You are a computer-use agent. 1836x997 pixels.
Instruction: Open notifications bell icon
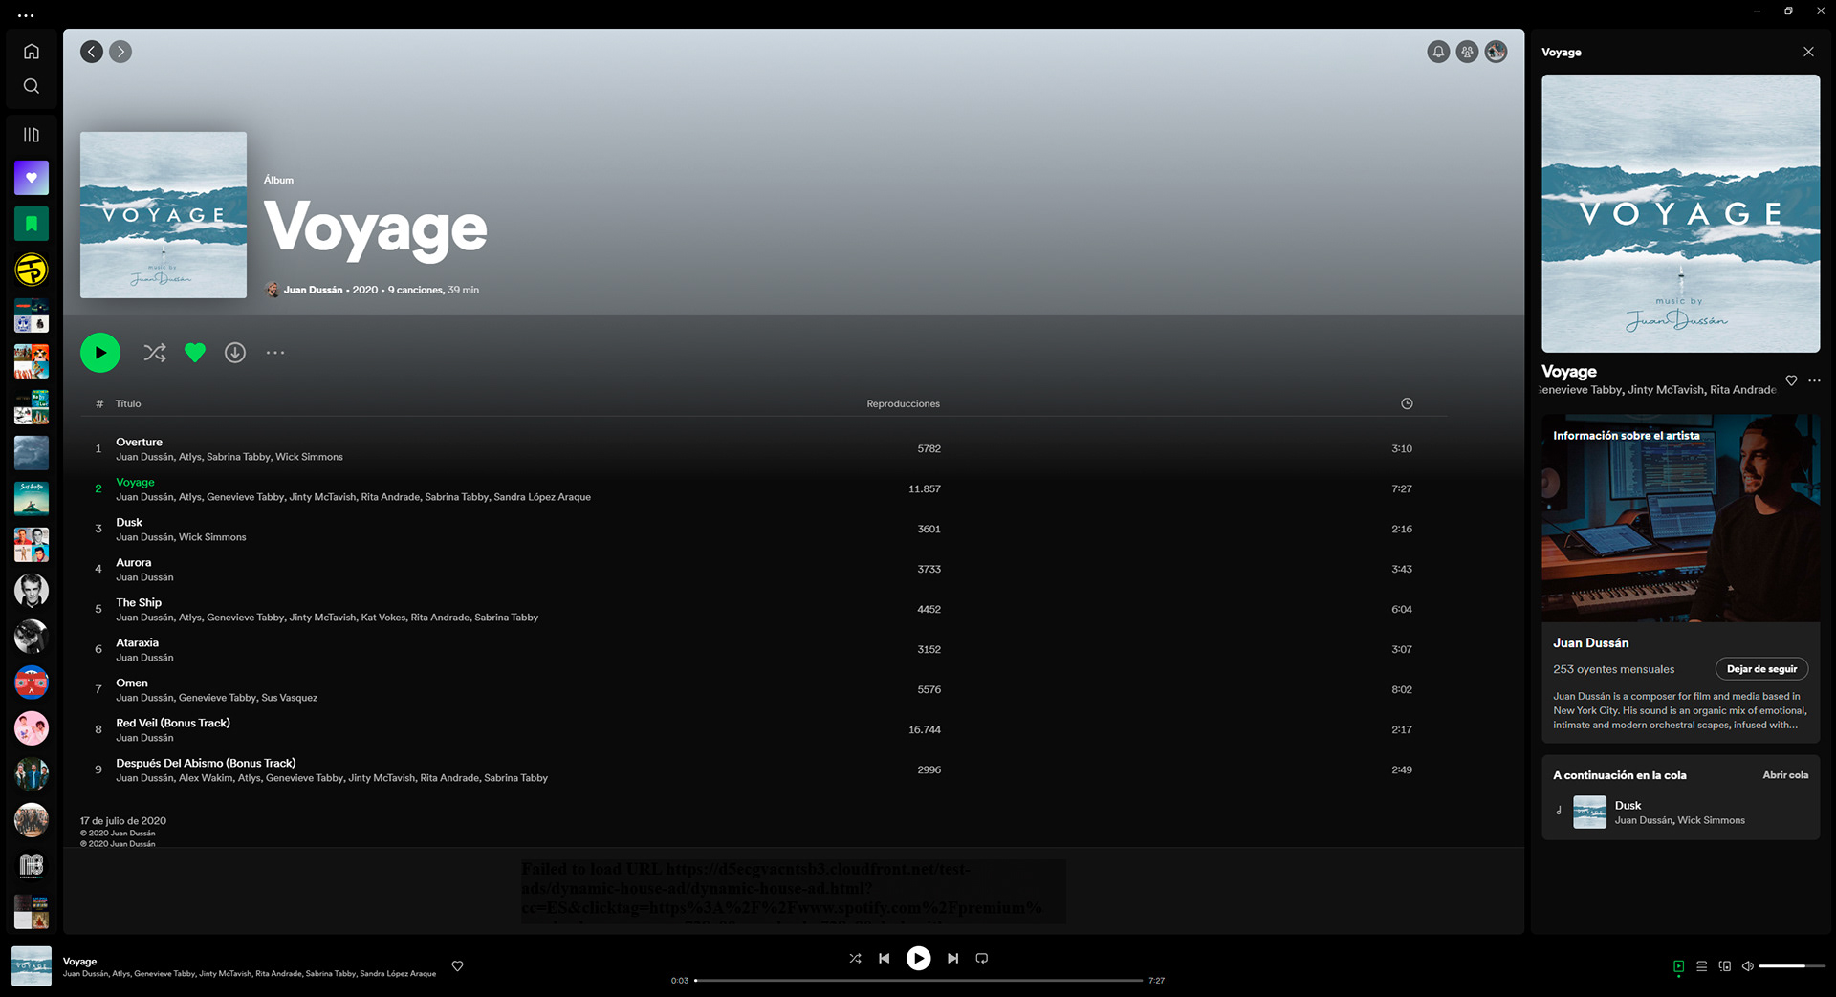pyautogui.click(x=1438, y=52)
